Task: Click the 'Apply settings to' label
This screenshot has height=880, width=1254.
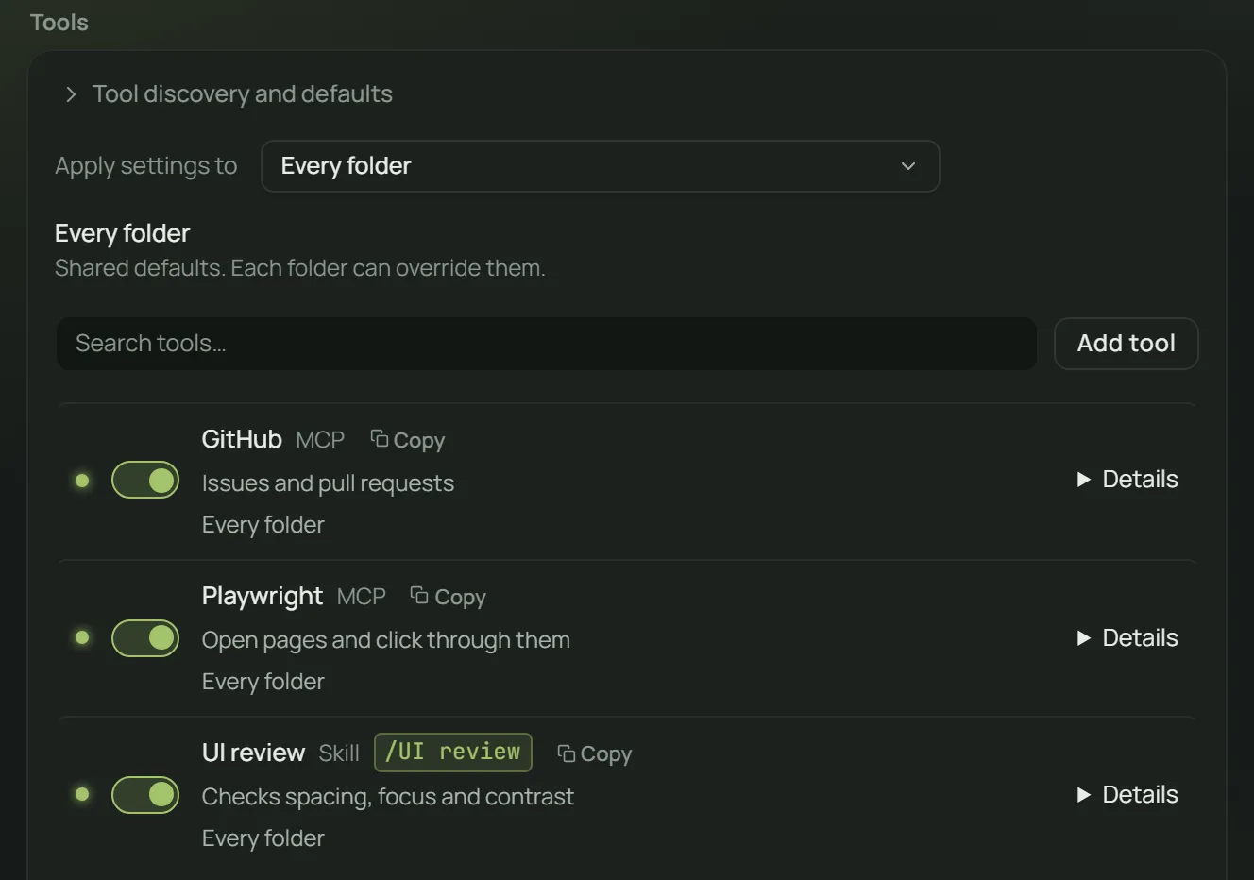Action: pyautogui.click(x=146, y=165)
